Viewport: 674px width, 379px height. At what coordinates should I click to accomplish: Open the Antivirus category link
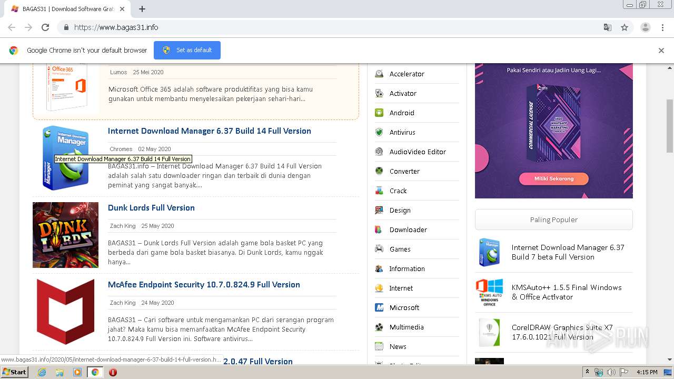tap(402, 133)
